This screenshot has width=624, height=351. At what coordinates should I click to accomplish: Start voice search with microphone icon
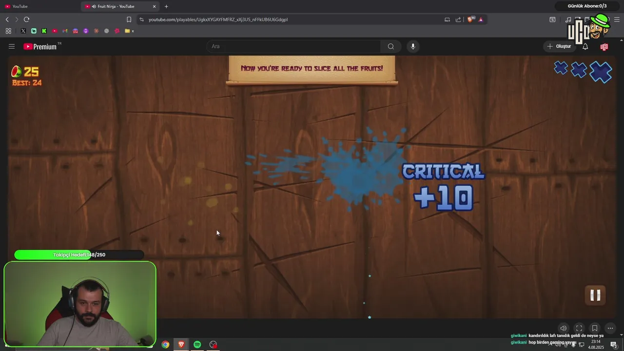coord(413,46)
